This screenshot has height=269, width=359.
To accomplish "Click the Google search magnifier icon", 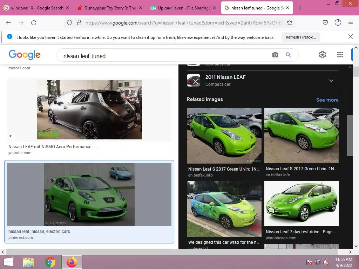I will (x=288, y=55).
